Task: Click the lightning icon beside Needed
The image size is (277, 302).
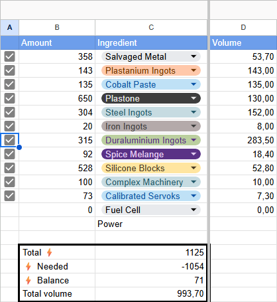Action: coord(28,266)
